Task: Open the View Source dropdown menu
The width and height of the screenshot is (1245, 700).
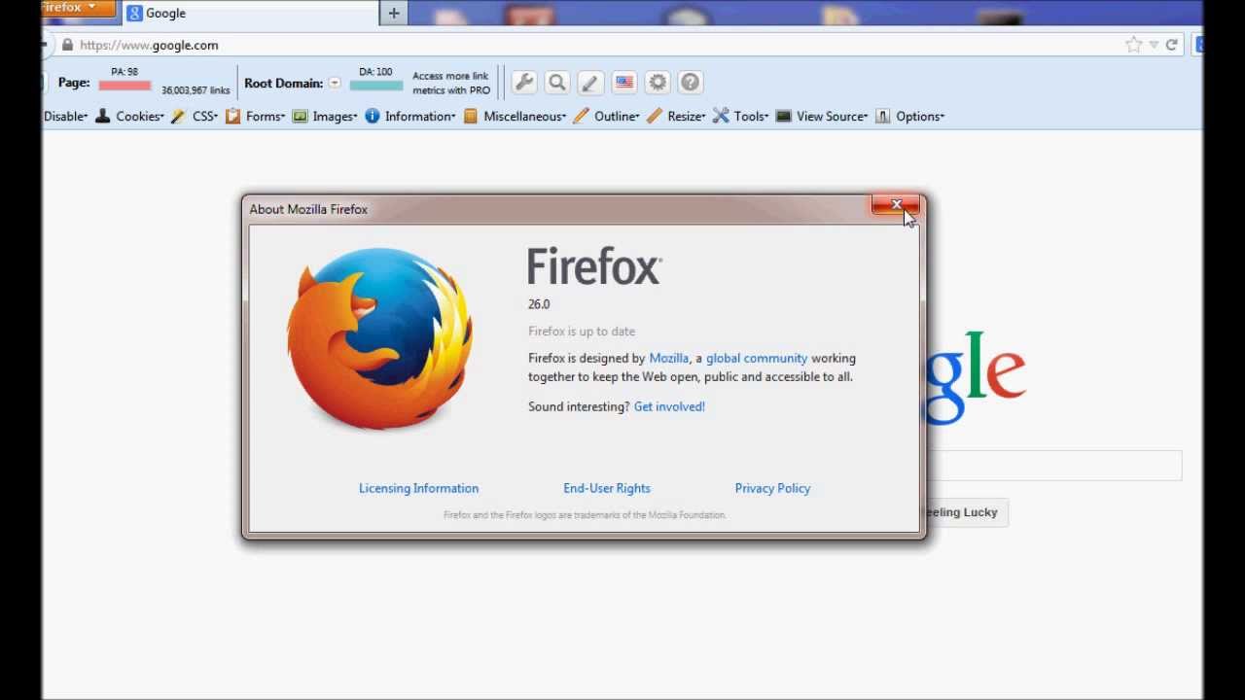Action: [x=833, y=116]
